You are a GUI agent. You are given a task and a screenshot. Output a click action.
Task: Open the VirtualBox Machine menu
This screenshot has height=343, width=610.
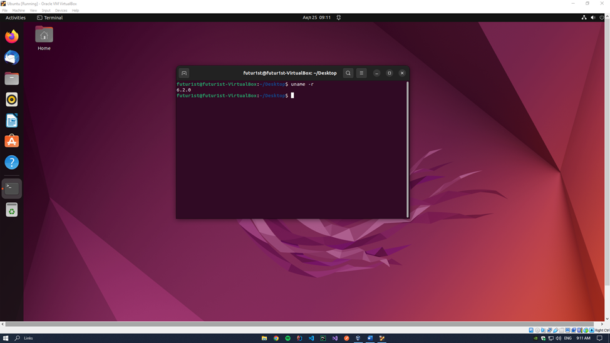point(18,11)
